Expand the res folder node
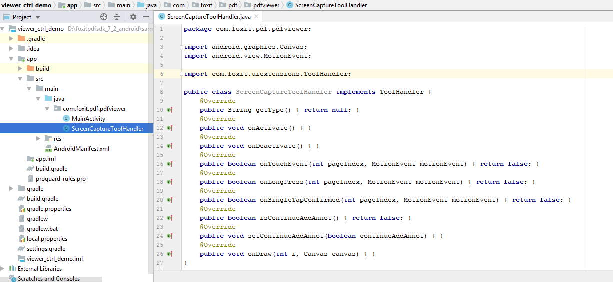The height and width of the screenshot is (282, 613). coord(38,139)
